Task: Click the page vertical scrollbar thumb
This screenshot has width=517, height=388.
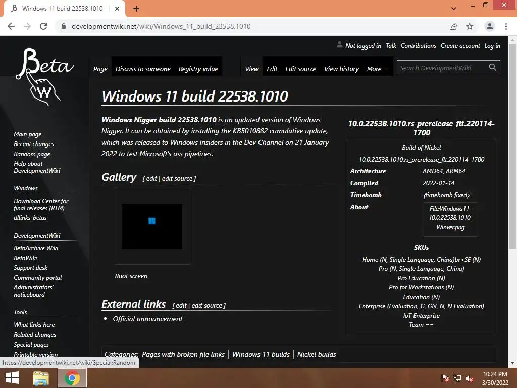Action: pos(512,147)
